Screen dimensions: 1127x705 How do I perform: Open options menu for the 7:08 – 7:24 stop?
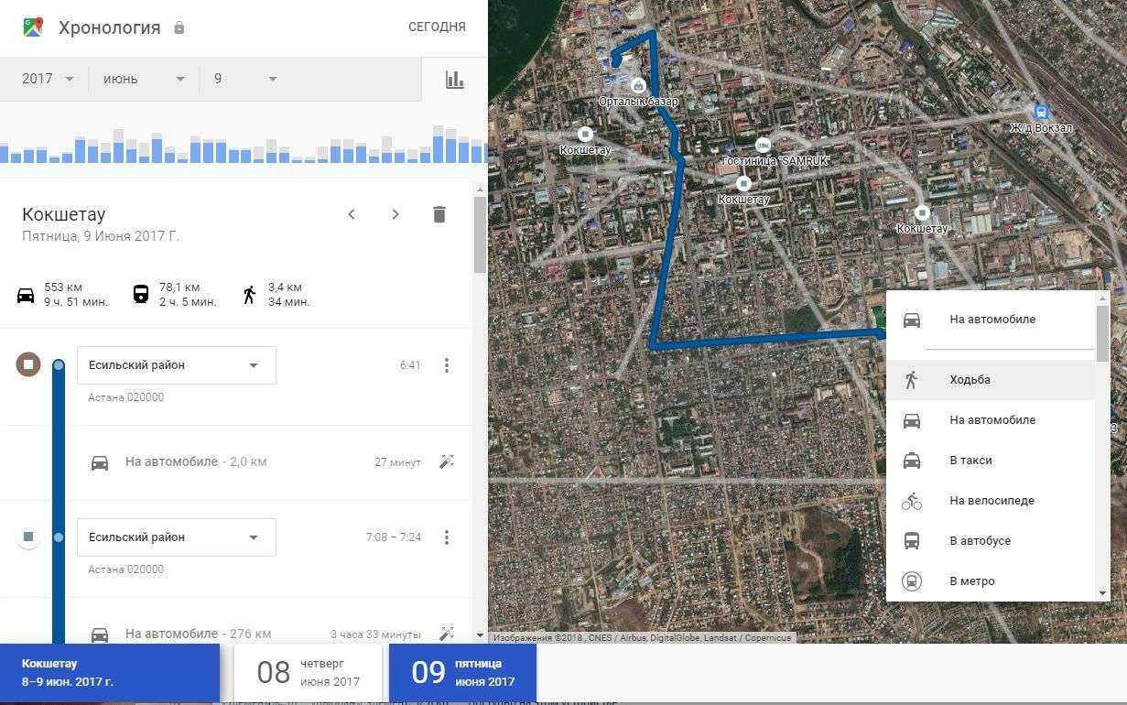coord(447,537)
